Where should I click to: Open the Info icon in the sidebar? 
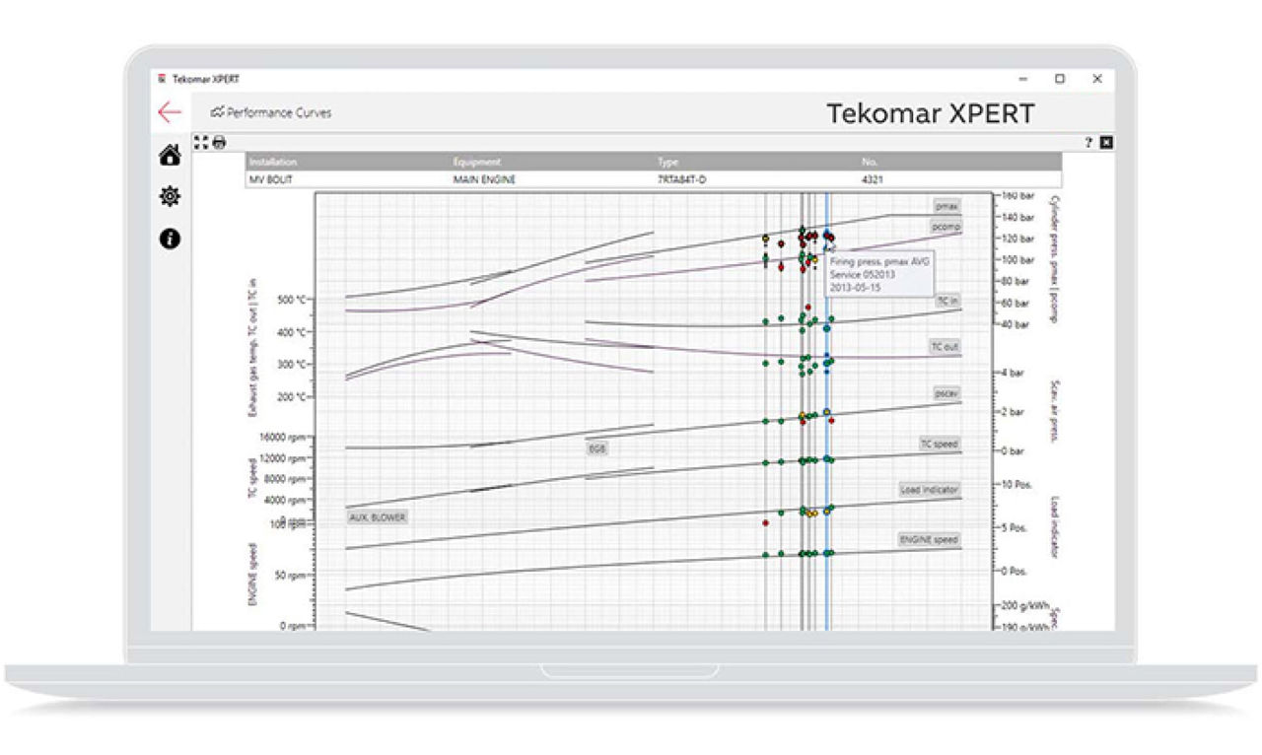click(170, 239)
